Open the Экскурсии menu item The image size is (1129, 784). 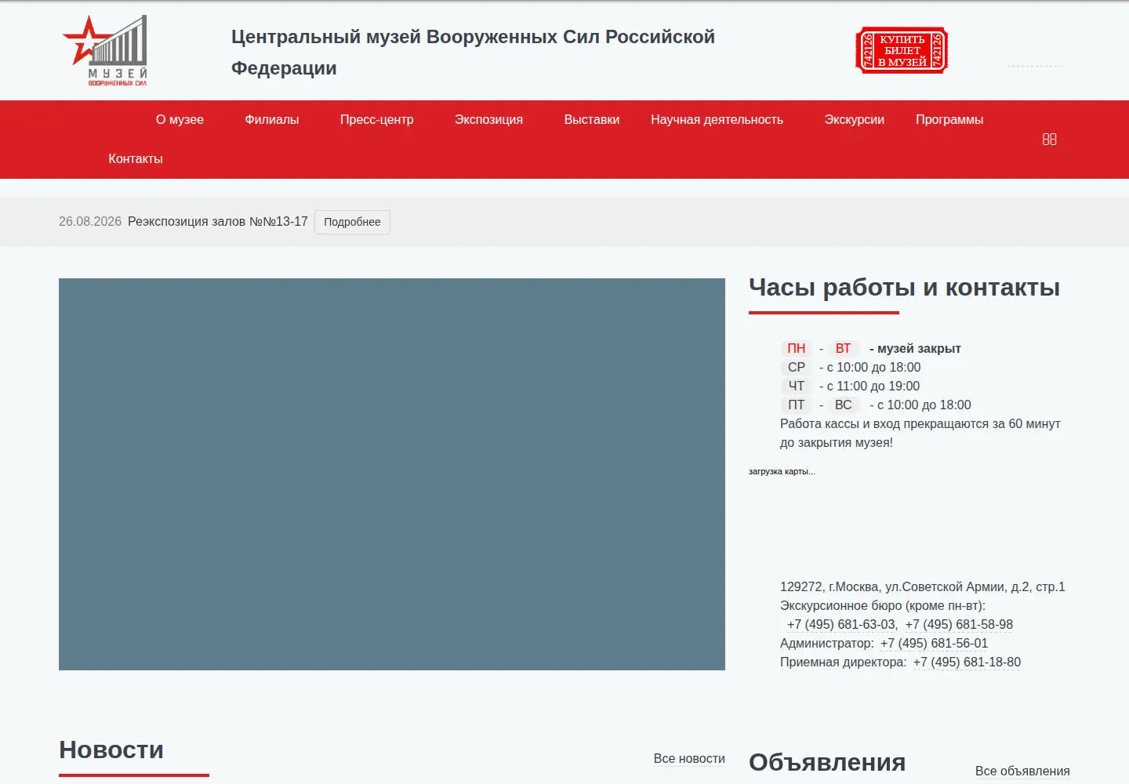pos(854,120)
